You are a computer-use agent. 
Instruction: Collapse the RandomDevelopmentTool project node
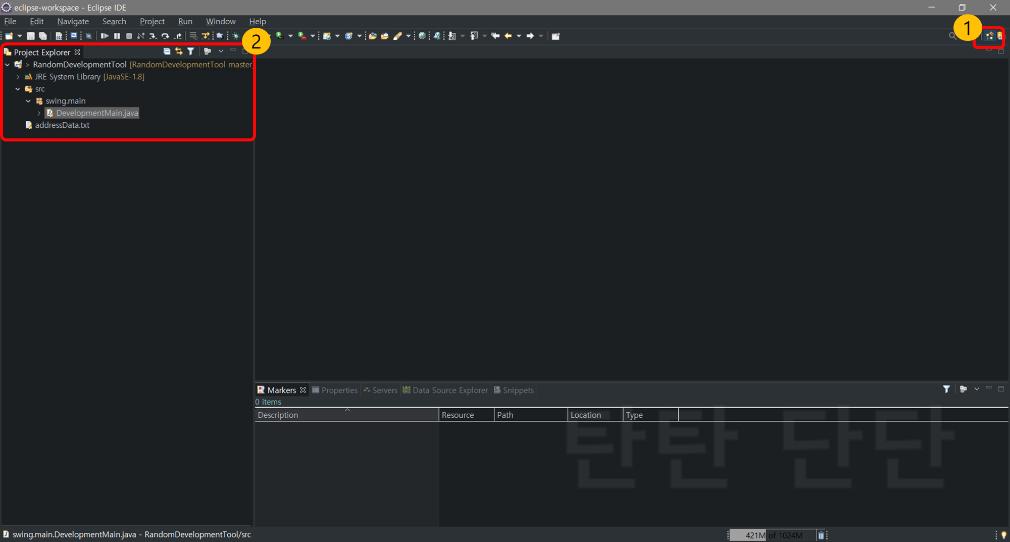tap(7, 65)
